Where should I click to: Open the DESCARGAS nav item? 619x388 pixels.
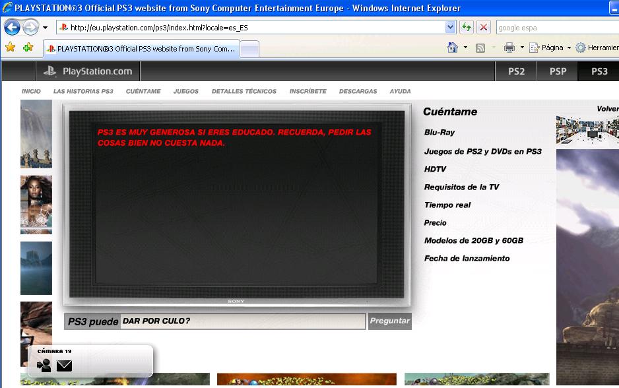358,91
